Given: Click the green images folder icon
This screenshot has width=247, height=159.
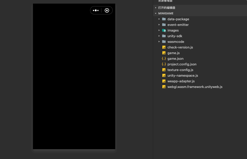Looking at the screenshot, I should click(164, 30).
